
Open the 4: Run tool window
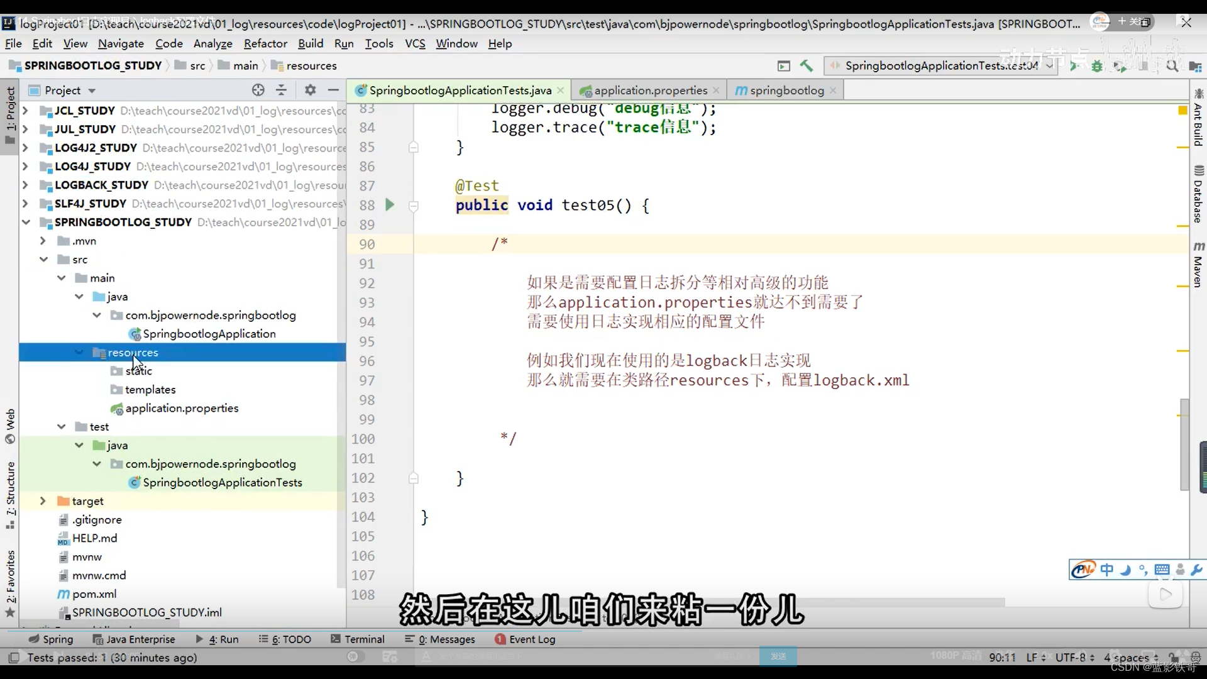[x=217, y=639]
